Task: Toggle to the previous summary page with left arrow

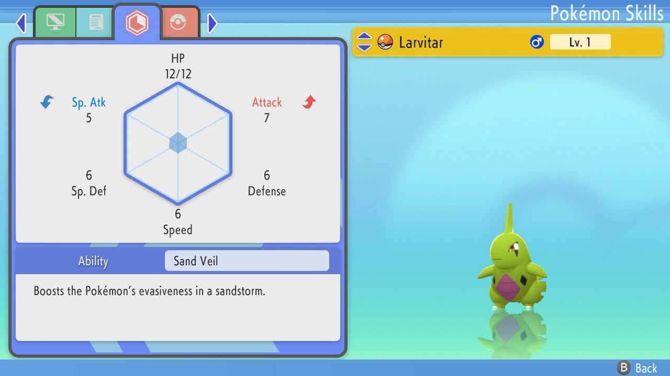Action: tap(21, 23)
